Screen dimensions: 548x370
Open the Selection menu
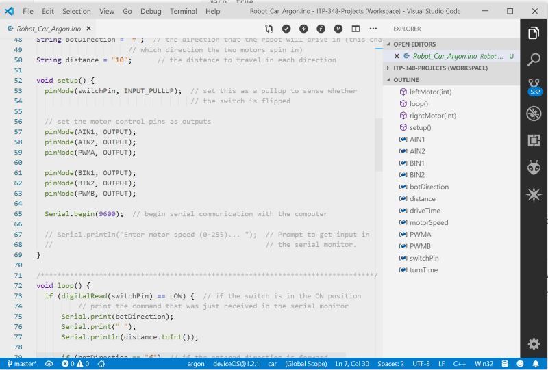click(x=77, y=11)
